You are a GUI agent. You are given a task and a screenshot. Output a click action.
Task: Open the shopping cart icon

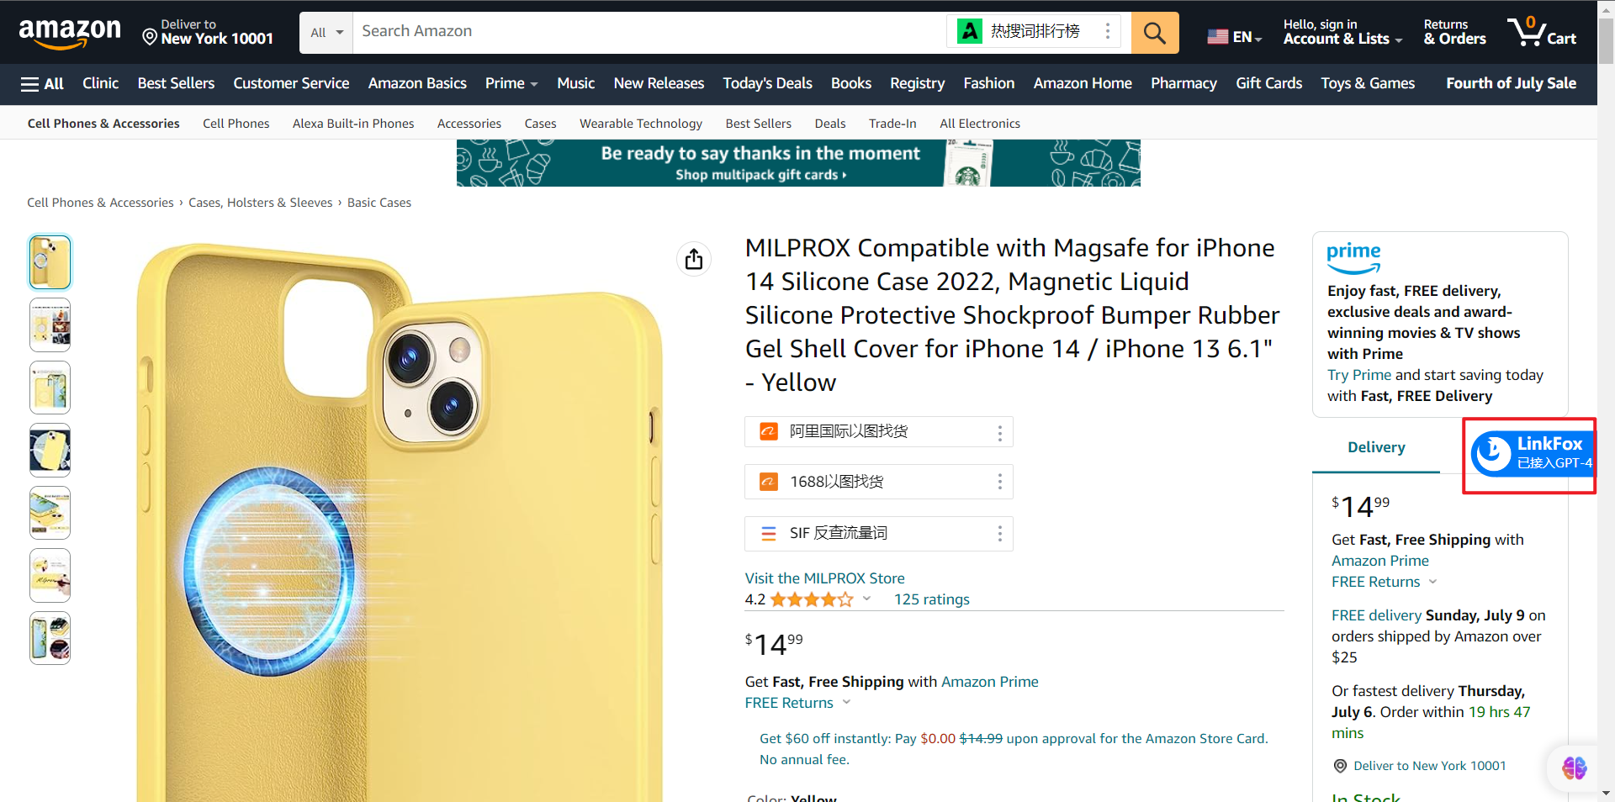(x=1541, y=33)
